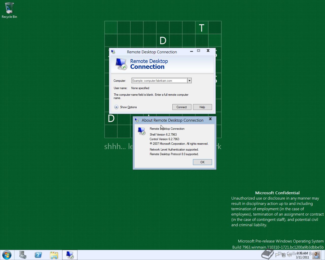Click 'Network Level Authentication supported.' text

point(174,150)
